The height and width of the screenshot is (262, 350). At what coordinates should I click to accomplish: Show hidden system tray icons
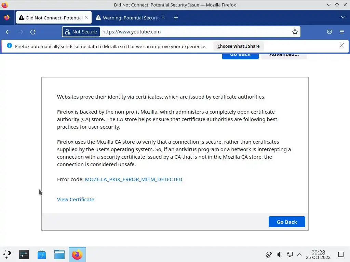(299, 254)
